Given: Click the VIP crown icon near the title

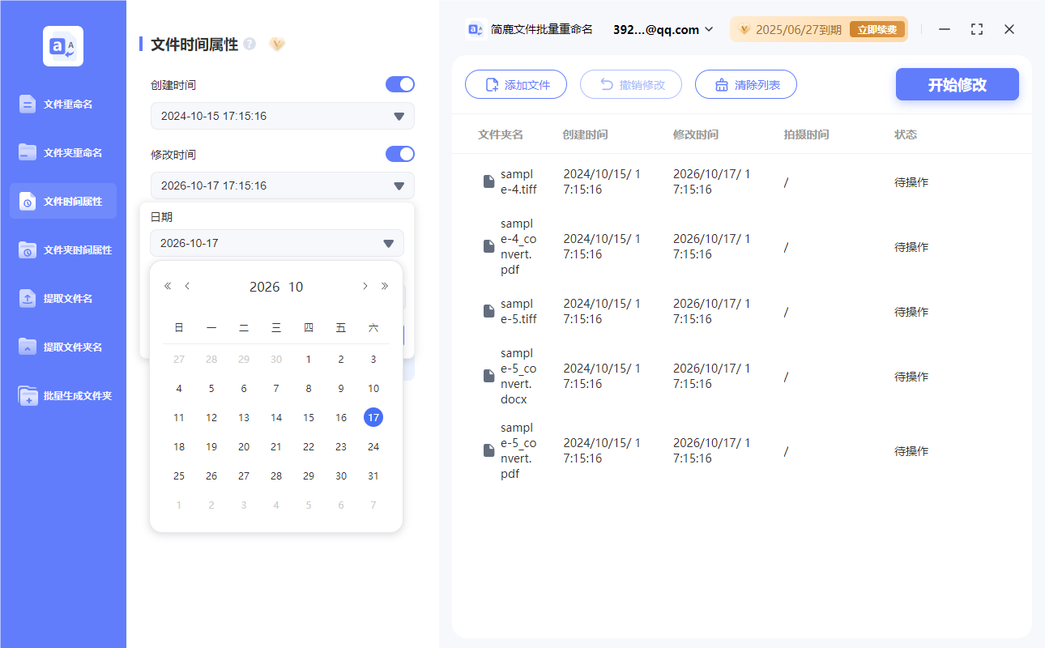Looking at the screenshot, I should [x=277, y=45].
